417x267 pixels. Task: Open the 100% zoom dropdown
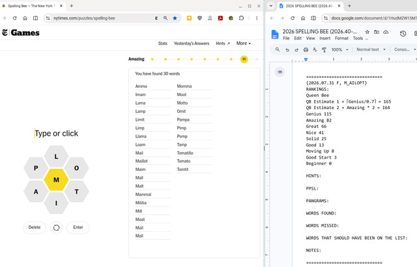point(339,49)
